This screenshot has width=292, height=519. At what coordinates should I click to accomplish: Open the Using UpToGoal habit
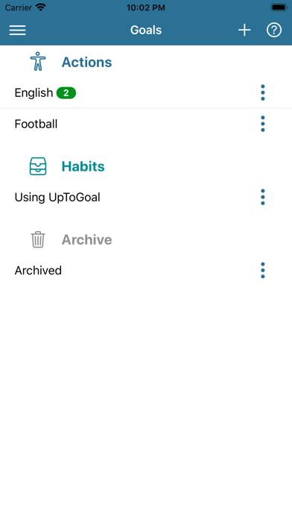click(146, 198)
